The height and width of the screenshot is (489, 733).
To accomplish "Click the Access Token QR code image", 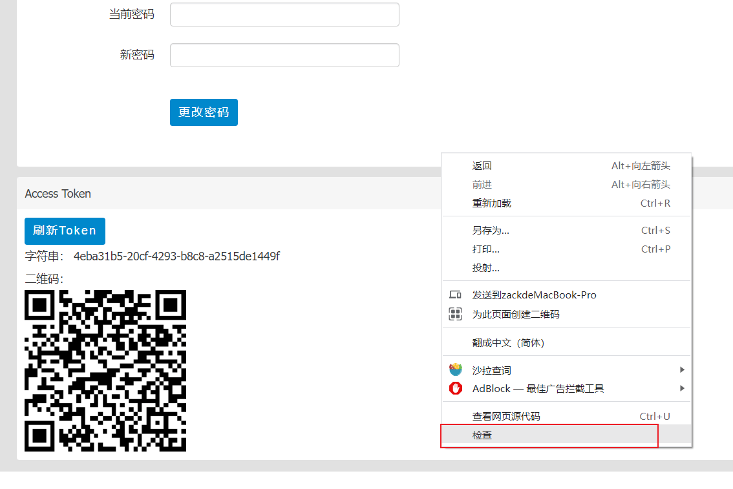I will pyautogui.click(x=105, y=370).
